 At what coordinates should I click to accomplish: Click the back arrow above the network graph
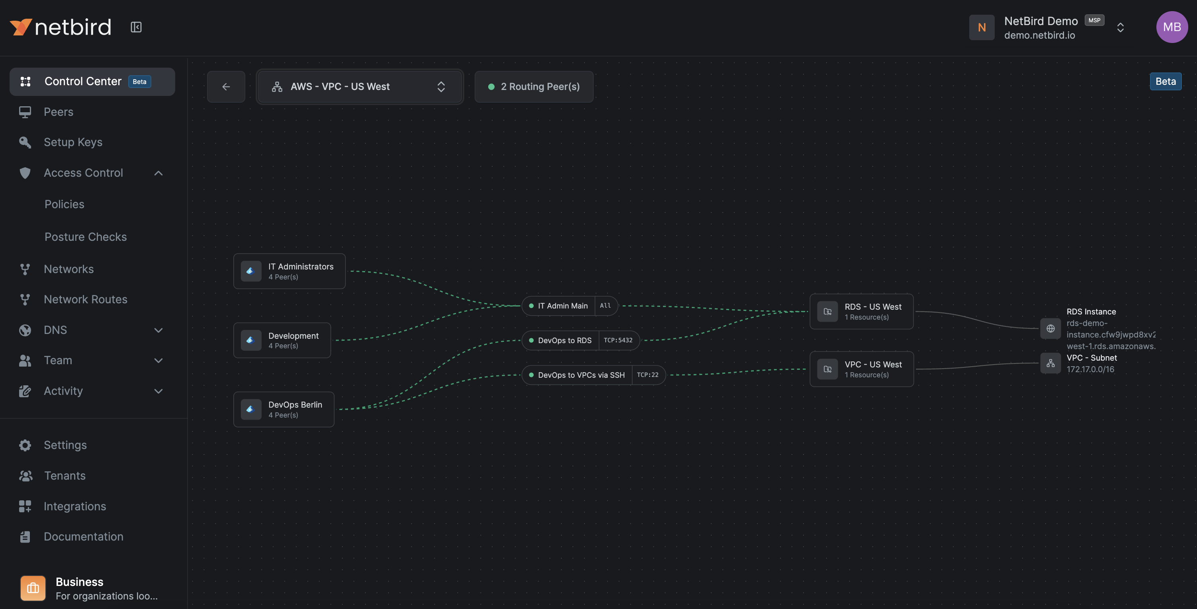pyautogui.click(x=226, y=86)
